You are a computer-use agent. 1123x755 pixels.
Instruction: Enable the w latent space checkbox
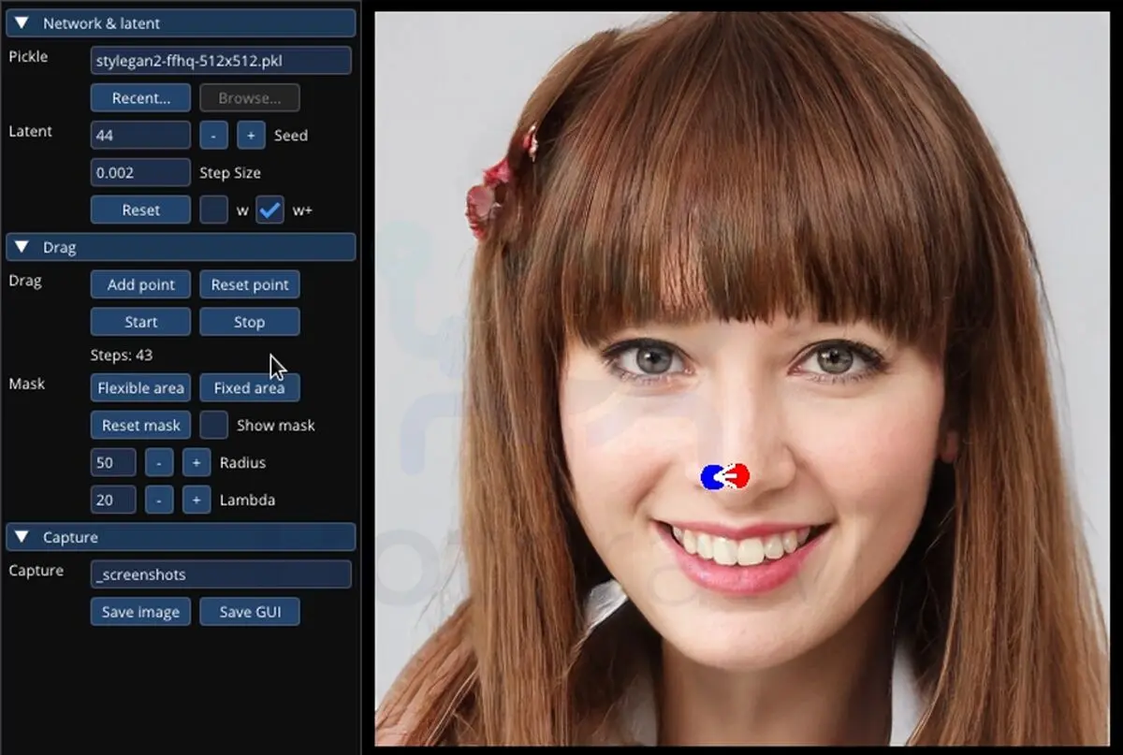213,210
